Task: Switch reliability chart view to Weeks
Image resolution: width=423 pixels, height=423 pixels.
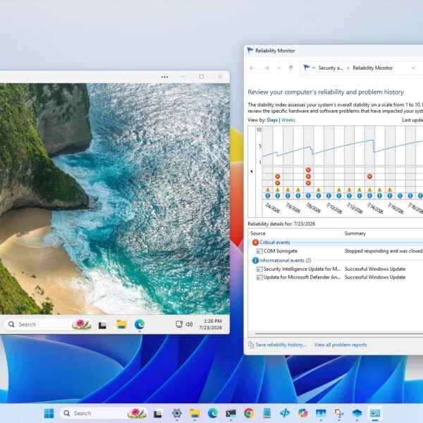Action: pyautogui.click(x=288, y=120)
